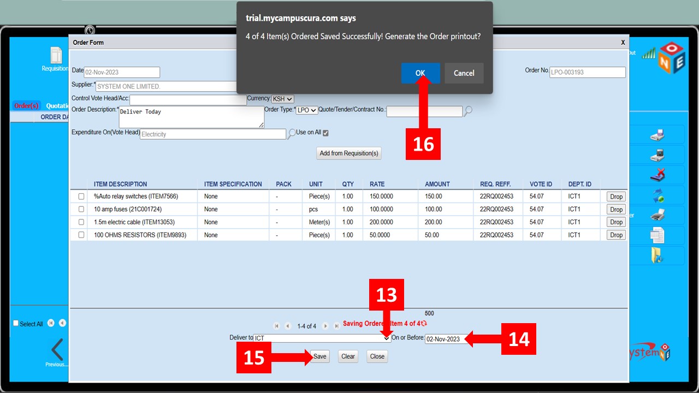Switch to the Order(s) tab

[x=26, y=105]
